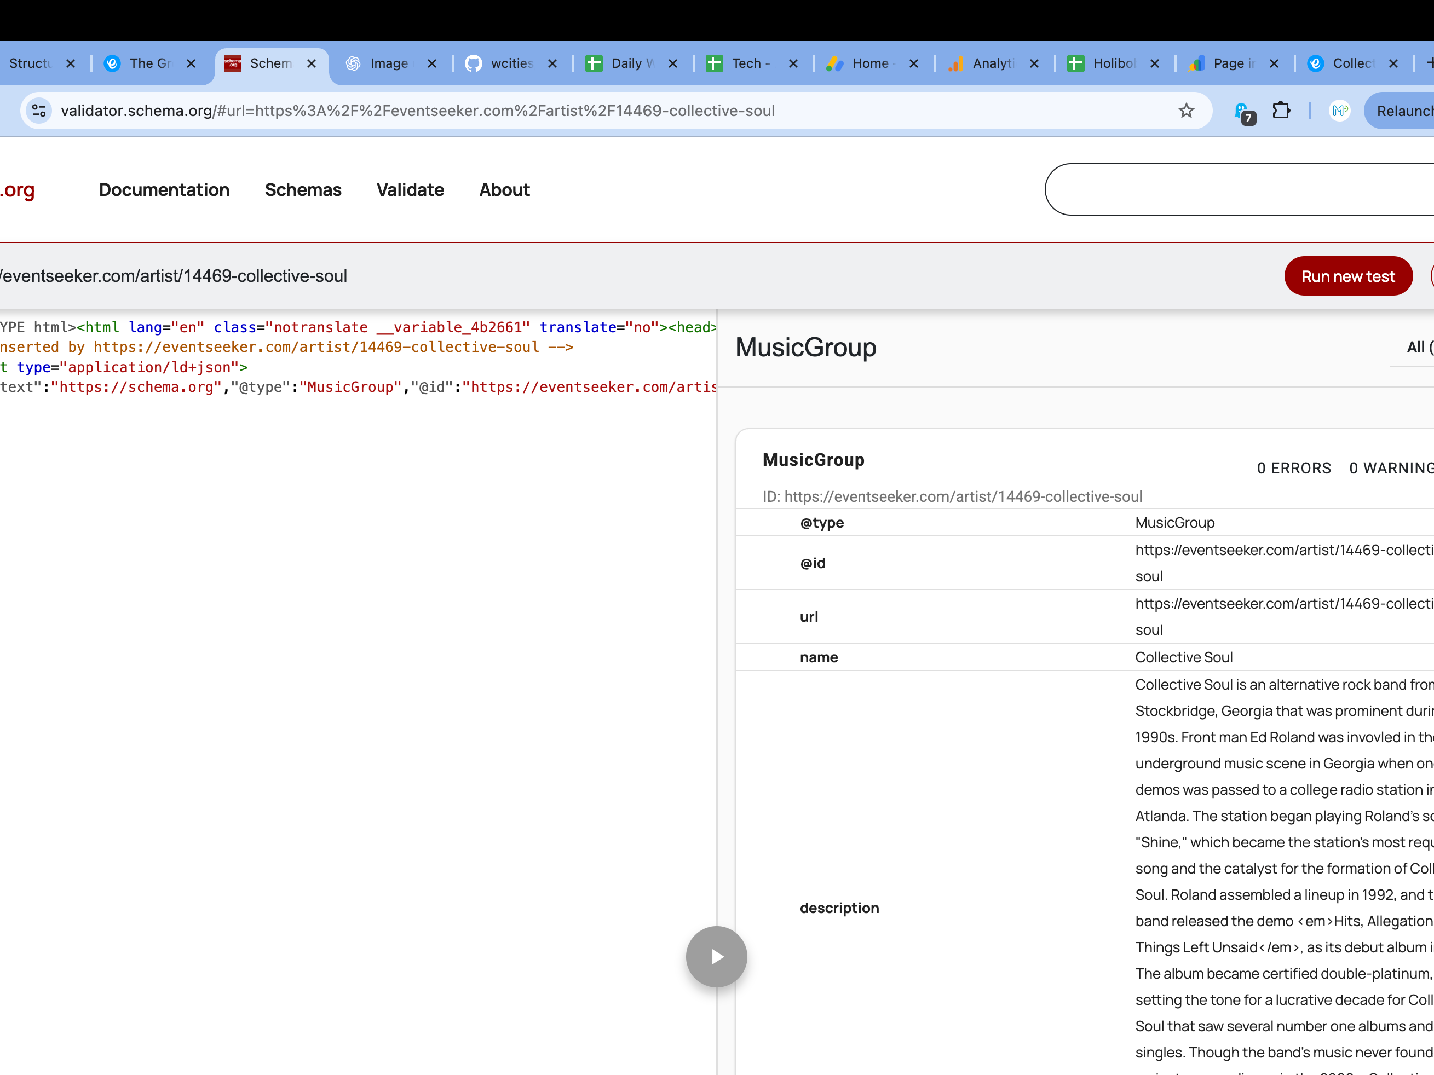Go to the Validate page link
The image size is (1434, 1075).
click(410, 190)
